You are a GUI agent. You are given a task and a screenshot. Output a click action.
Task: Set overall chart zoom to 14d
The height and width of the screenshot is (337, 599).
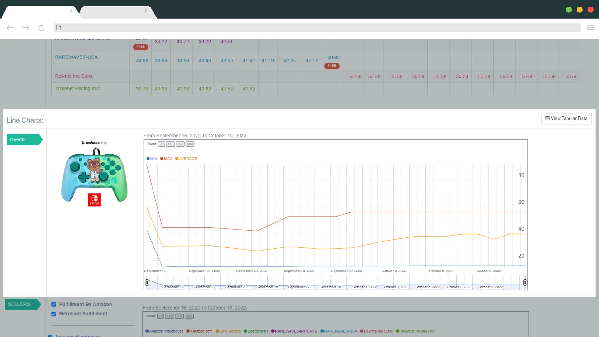170,144
